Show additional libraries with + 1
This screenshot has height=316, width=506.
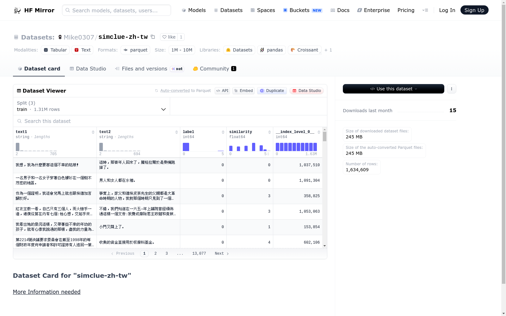tap(328, 50)
